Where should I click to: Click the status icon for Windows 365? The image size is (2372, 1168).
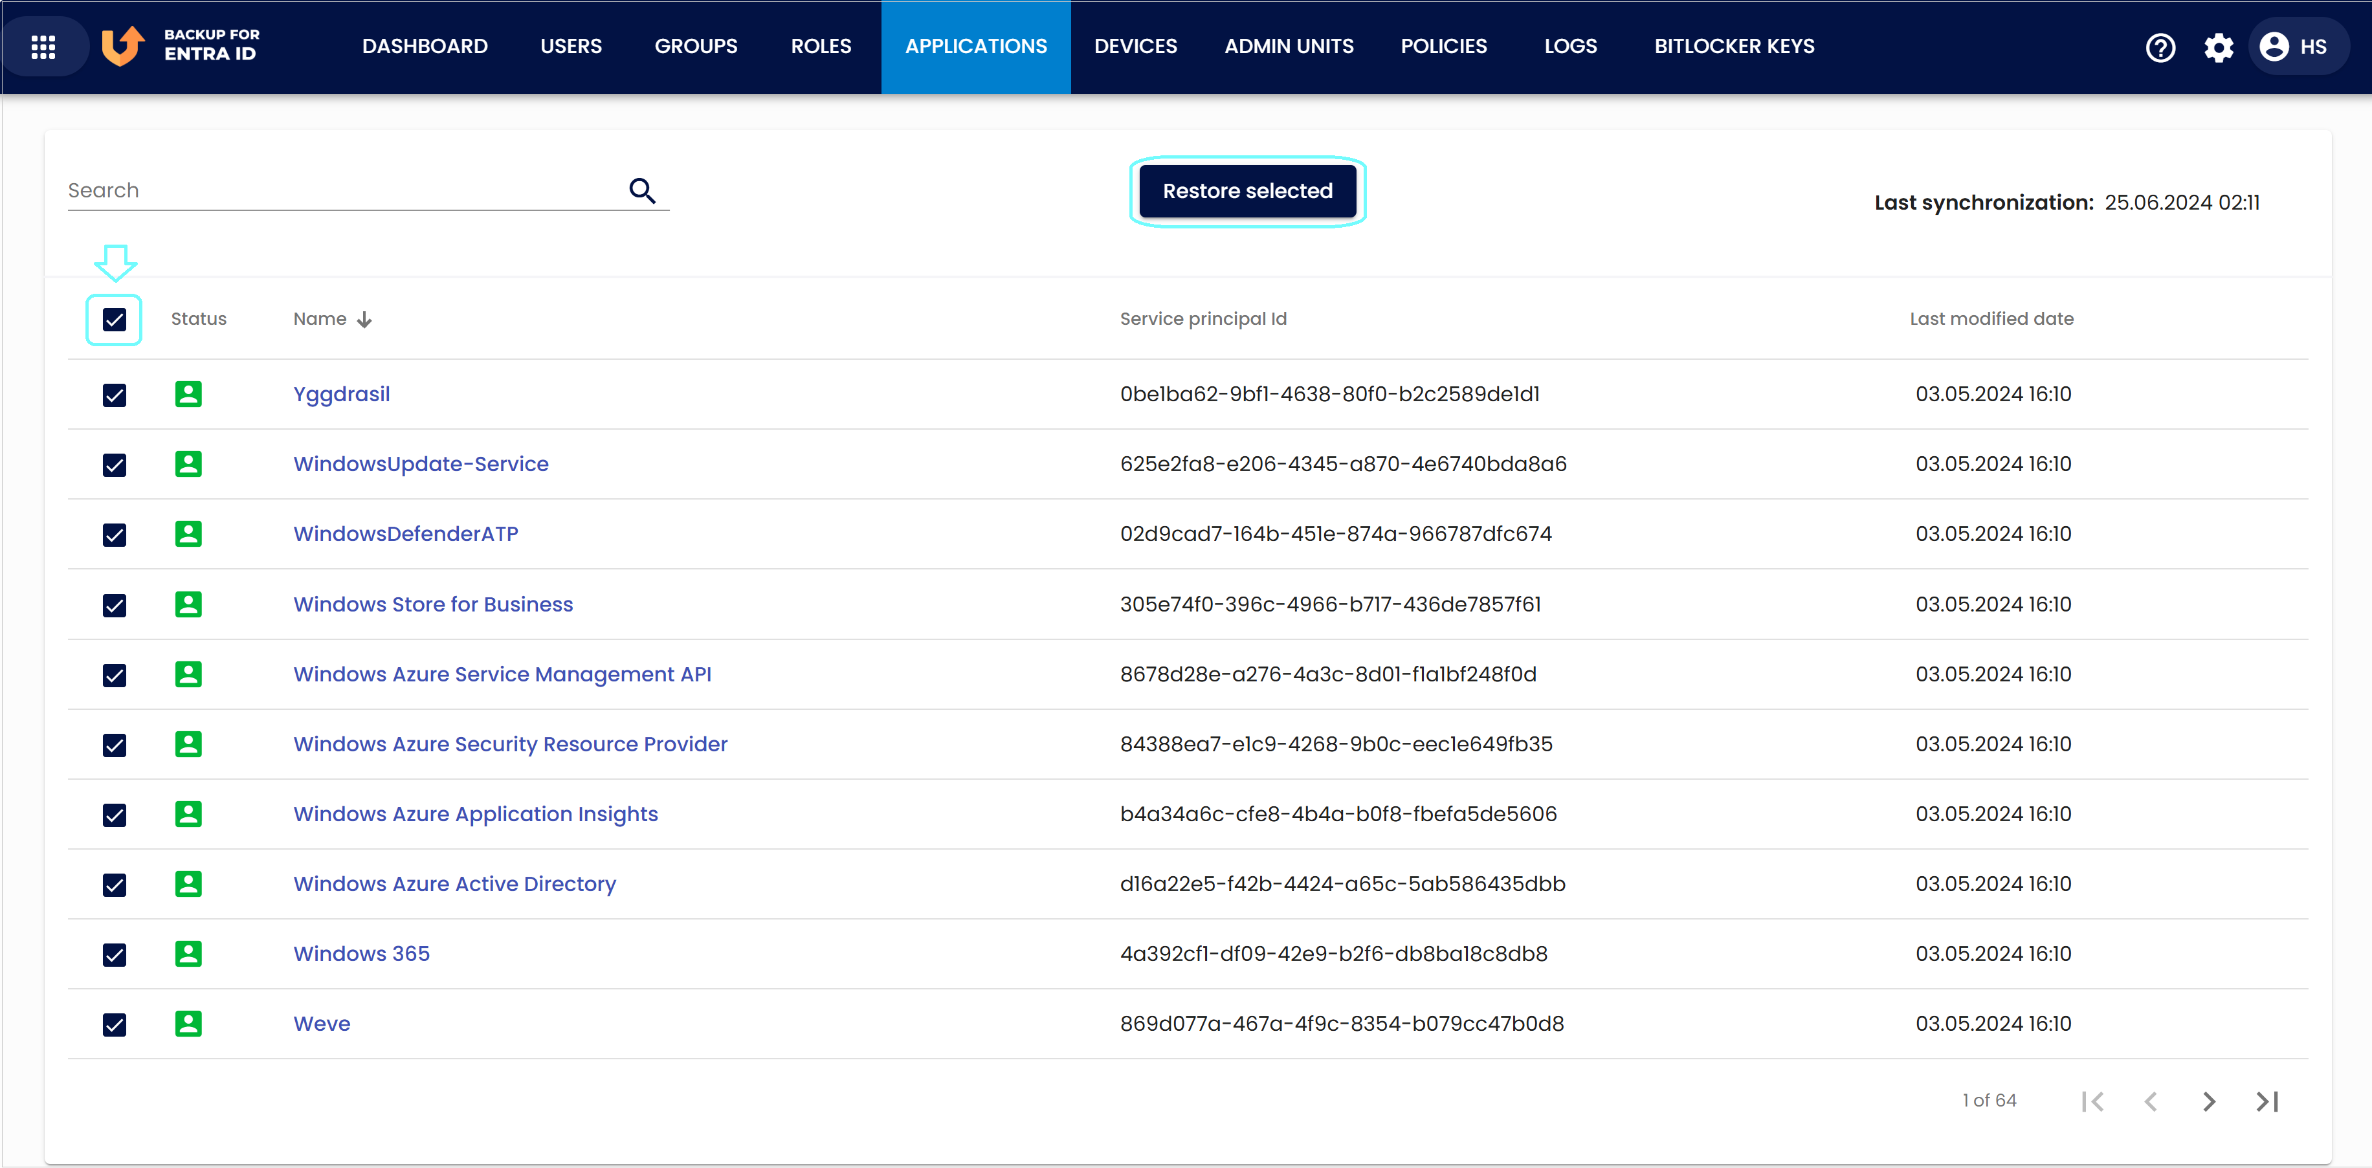tap(188, 954)
